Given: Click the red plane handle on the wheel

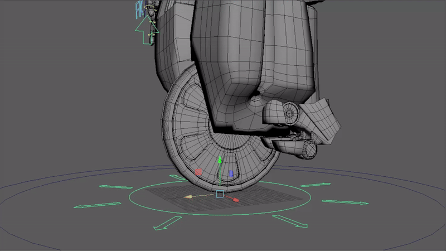Looking at the screenshot, I should click(198, 172).
